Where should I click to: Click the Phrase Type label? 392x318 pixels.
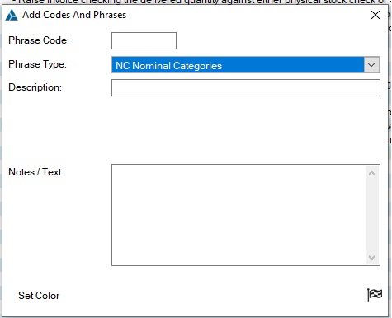38,64
